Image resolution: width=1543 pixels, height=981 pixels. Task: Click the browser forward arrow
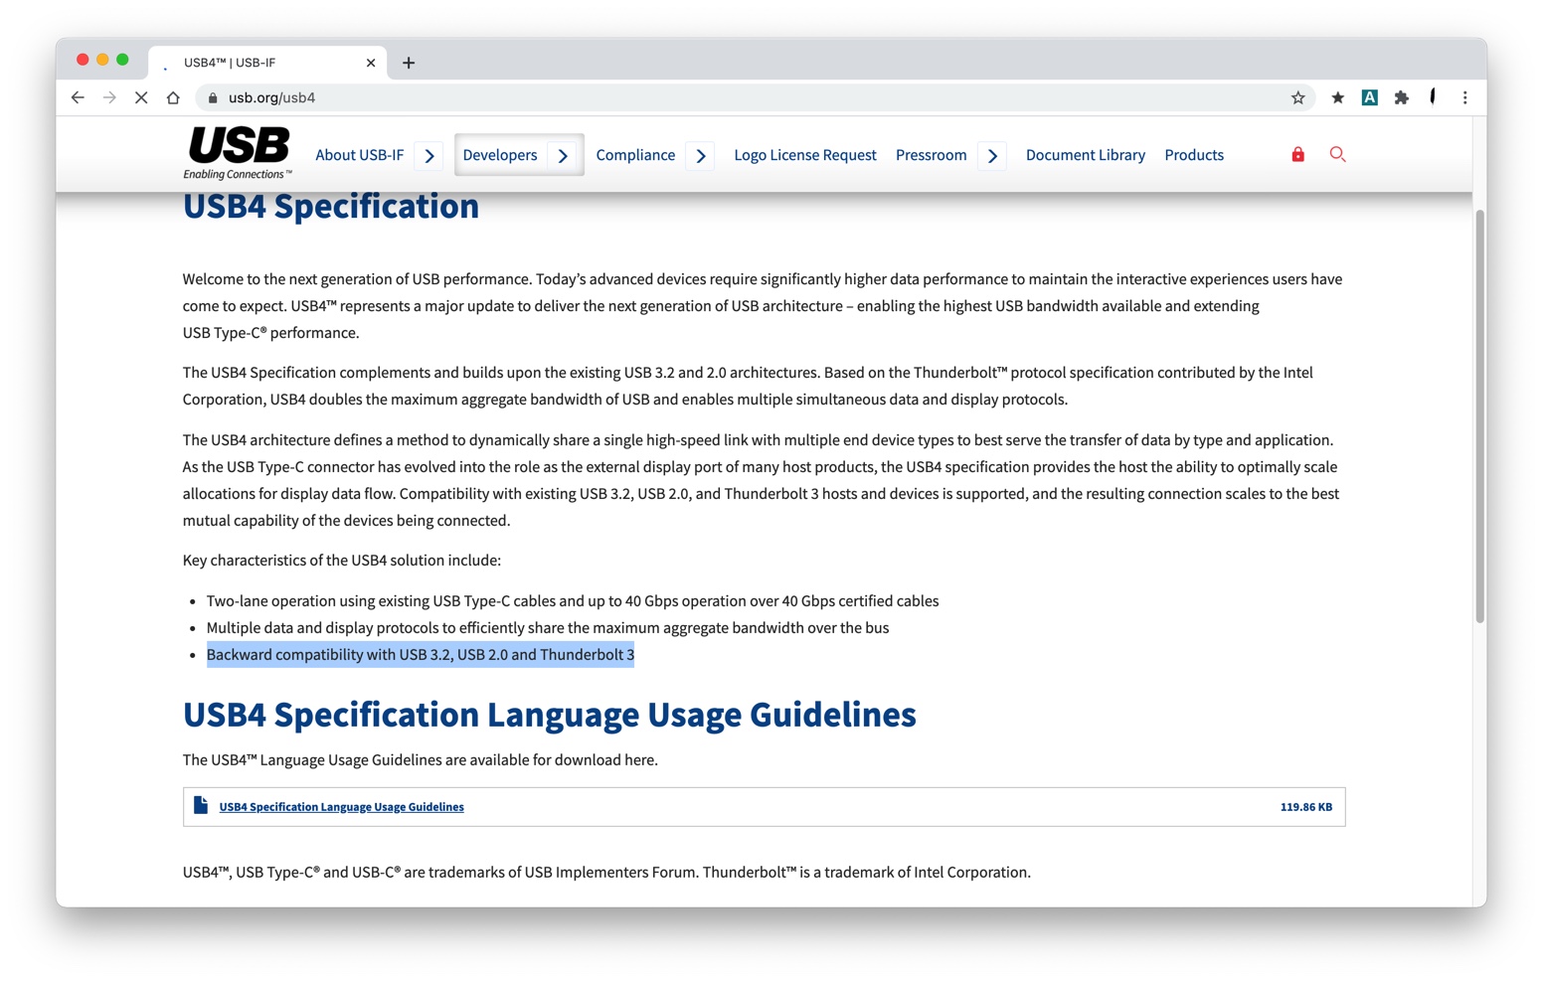point(109,97)
